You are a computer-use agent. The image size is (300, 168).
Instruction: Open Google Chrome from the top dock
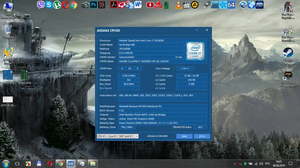coord(73,5)
